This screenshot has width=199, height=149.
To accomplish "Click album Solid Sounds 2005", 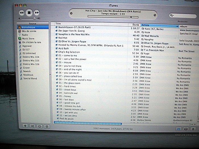I will (189, 41).
